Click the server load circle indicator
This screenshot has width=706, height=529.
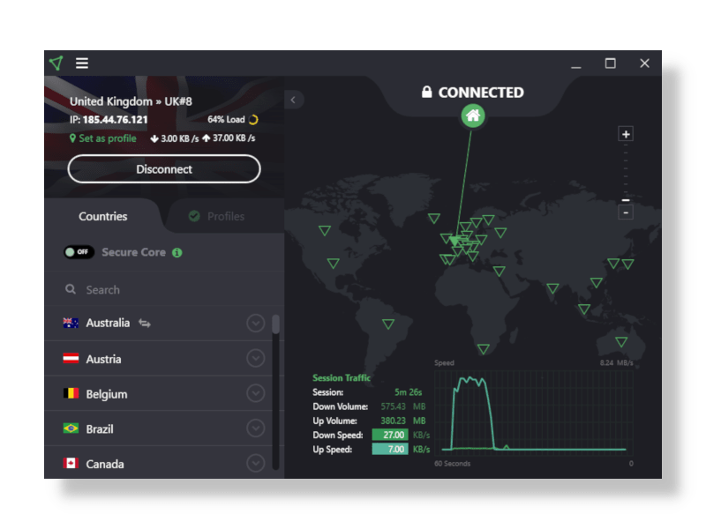coord(253,120)
